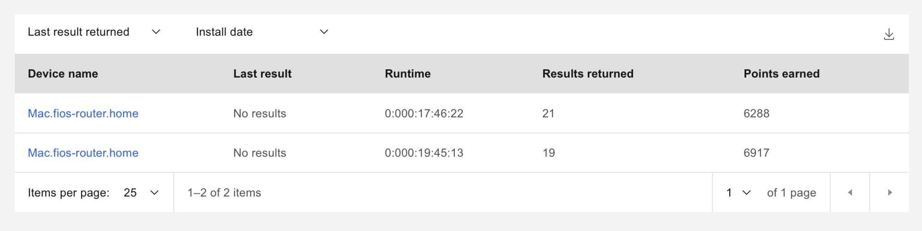Open the Items per page dropdown
The width and height of the screenshot is (922, 231).
(141, 192)
